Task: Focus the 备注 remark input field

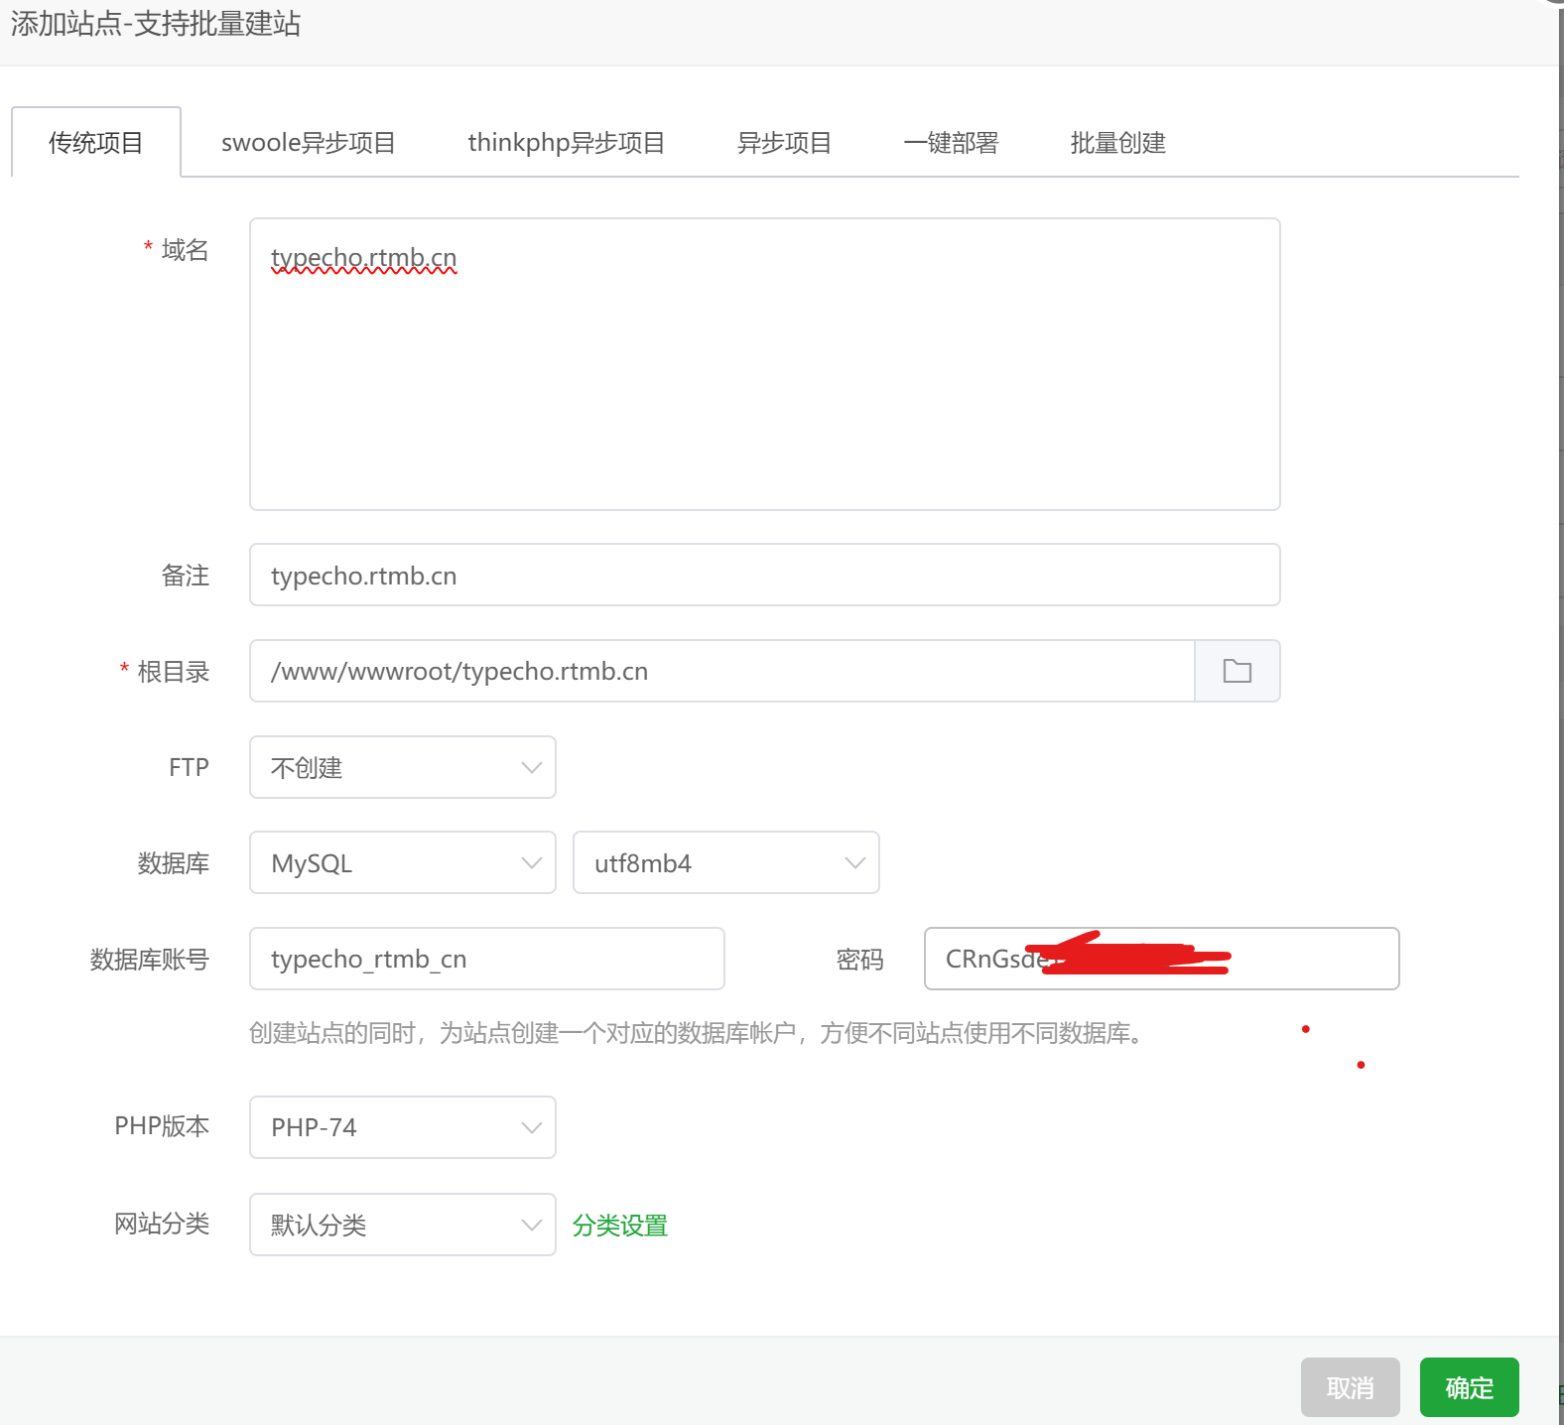Action: click(x=764, y=576)
